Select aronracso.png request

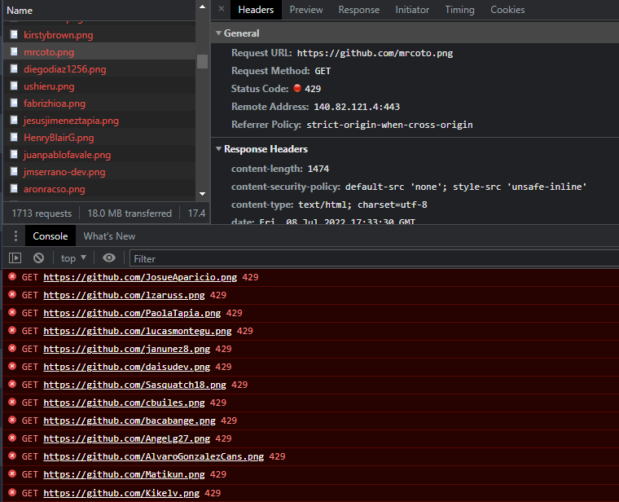99,189
